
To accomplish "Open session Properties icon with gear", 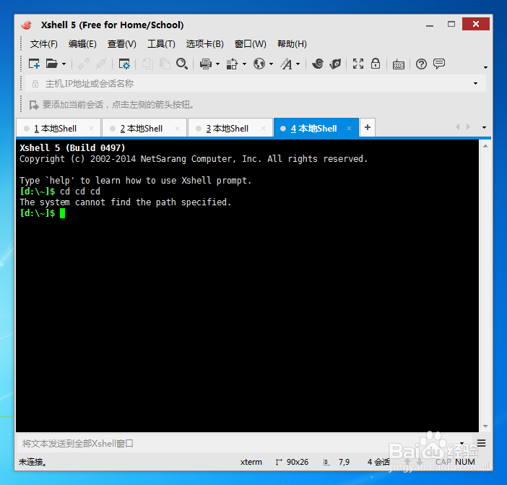I will [124, 64].
